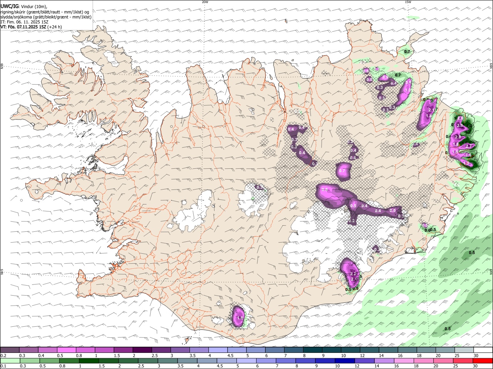Pick the coral swatch between 25 and 30, bottom row

coord(463,361)
